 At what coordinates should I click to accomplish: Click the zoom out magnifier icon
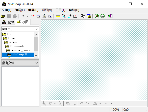click(60, 103)
